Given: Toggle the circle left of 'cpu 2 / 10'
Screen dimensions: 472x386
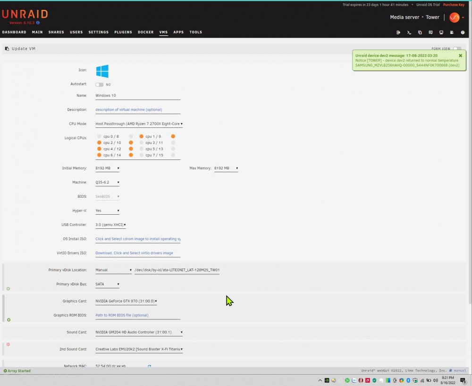Looking at the screenshot, I should coord(99,143).
